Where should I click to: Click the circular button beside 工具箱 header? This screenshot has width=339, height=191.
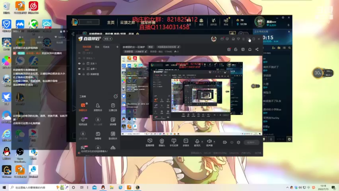click(116, 96)
